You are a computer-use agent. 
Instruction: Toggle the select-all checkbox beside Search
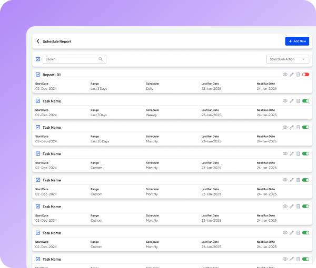coord(38,59)
